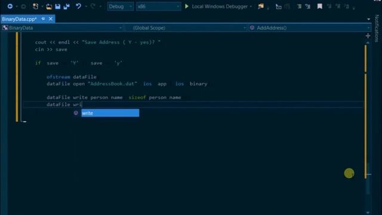Click the New Project toolbar icon
Screen dimensions: 382x215
point(36,7)
